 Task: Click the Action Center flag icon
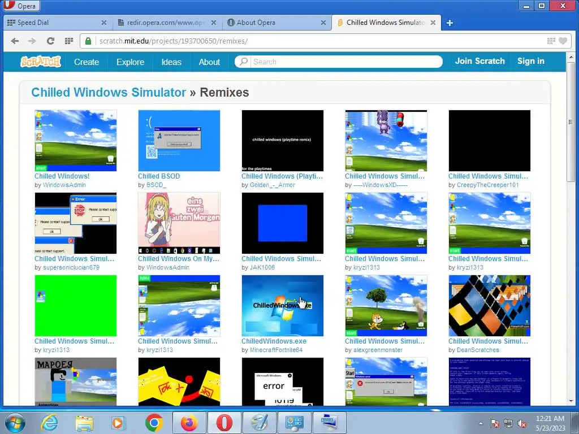coord(495,423)
